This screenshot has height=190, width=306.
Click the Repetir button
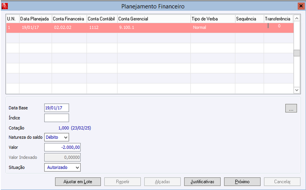[122, 182]
